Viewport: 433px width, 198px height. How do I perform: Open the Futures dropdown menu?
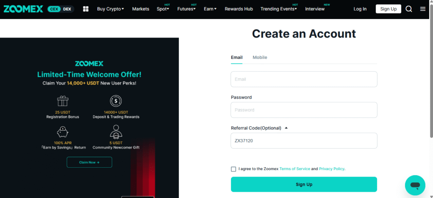(x=186, y=9)
